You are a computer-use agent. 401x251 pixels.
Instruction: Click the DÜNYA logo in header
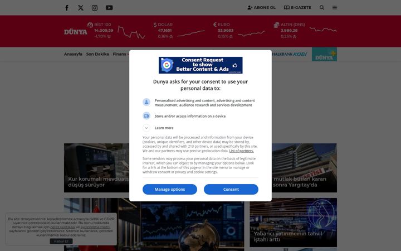(75, 32)
